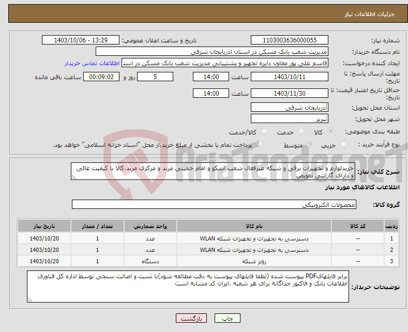Click response deadline hour 14:00 field
Viewport: 408px width, 332px height.
click(x=211, y=77)
